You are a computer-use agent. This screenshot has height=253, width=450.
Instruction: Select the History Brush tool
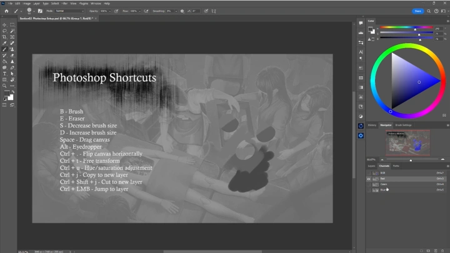(x=4, y=56)
